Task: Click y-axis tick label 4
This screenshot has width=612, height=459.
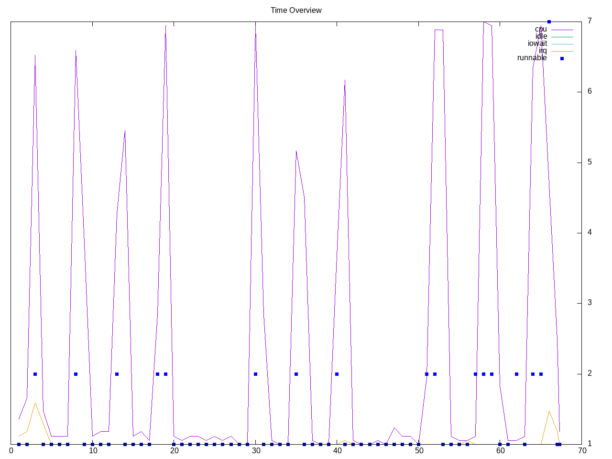Action: pyautogui.click(x=590, y=232)
